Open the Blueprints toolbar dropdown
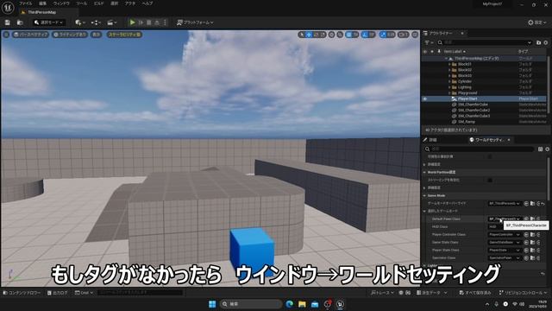The height and width of the screenshot is (311, 552). (96, 22)
